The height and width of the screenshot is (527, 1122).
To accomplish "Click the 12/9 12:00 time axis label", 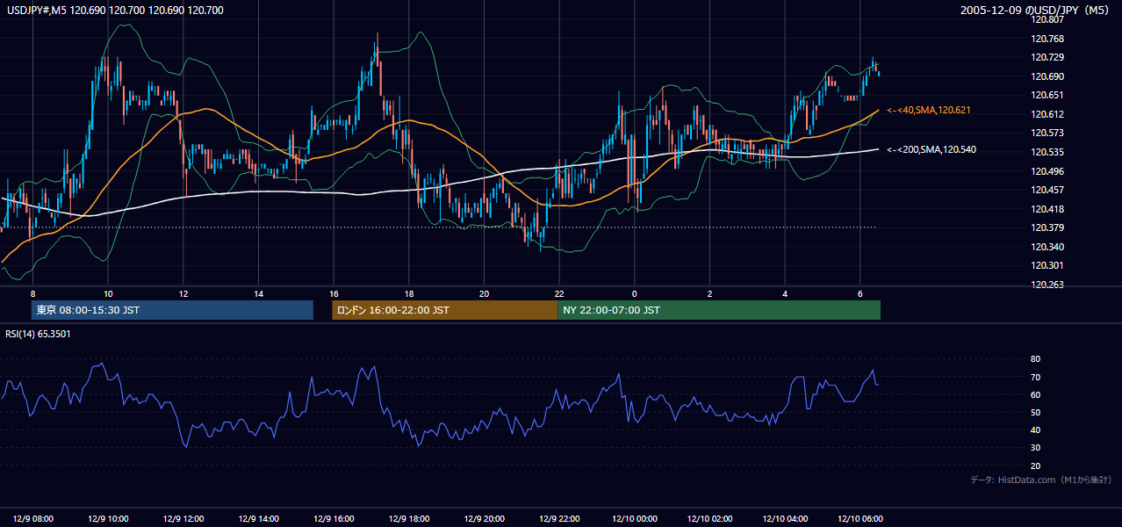I will (x=183, y=519).
